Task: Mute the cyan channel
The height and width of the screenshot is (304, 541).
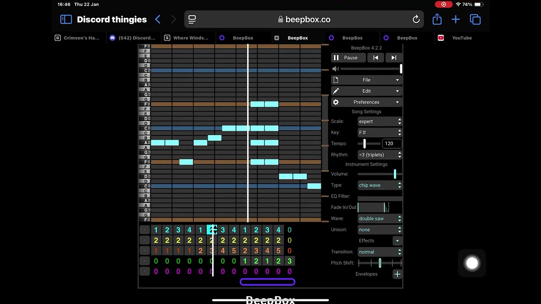Action: click(x=145, y=230)
